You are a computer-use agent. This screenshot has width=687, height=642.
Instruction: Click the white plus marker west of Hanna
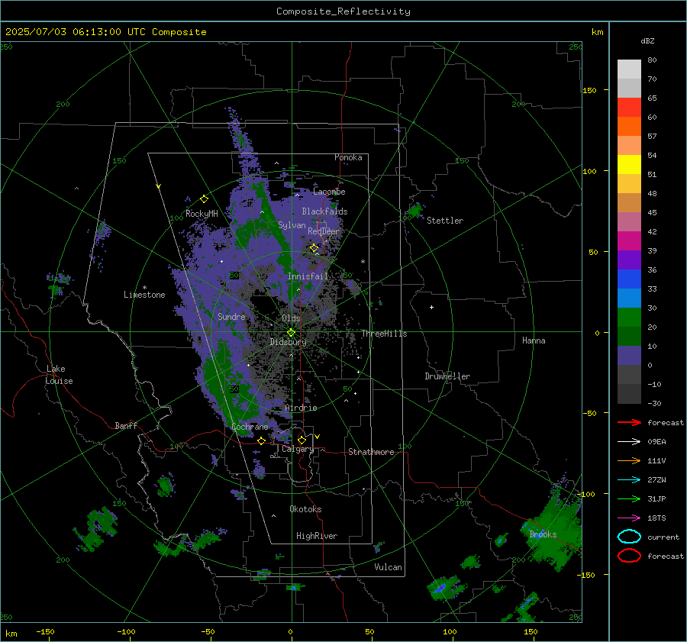click(431, 307)
